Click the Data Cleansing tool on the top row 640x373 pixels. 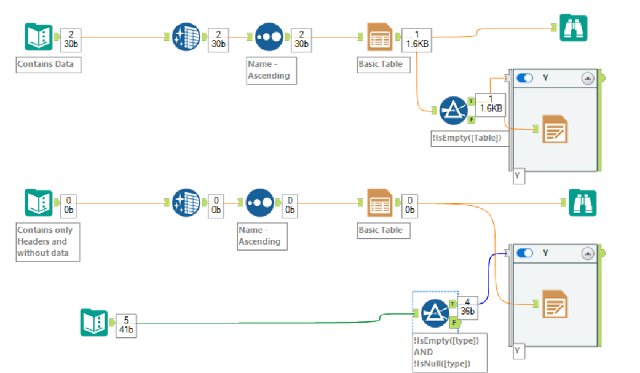point(186,37)
